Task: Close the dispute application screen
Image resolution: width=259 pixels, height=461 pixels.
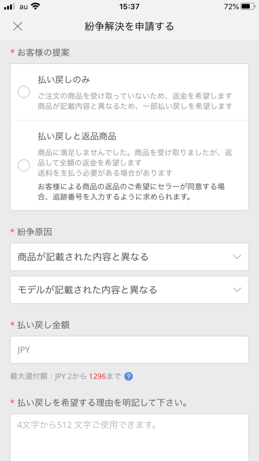Action: [17, 27]
